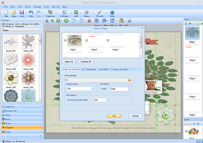Confirm with the OK button
The height and width of the screenshot is (143, 203).
(x=114, y=116)
